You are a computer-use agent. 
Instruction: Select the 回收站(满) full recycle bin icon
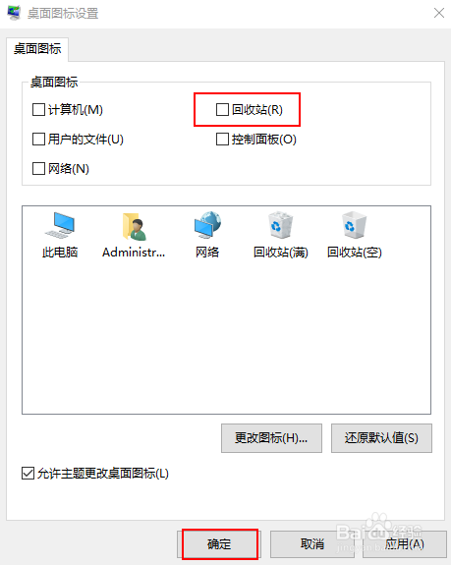pyautogui.click(x=280, y=225)
